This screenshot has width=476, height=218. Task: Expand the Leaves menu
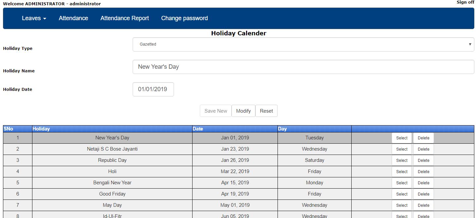(33, 18)
